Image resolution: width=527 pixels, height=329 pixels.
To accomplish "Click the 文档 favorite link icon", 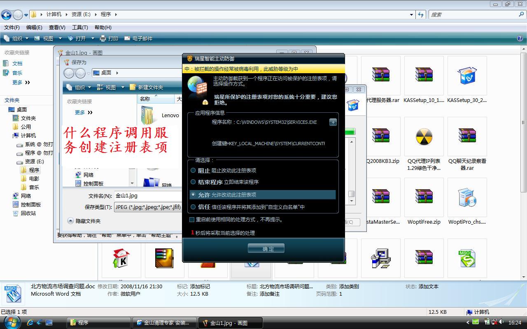I will pyautogui.click(x=6, y=63).
